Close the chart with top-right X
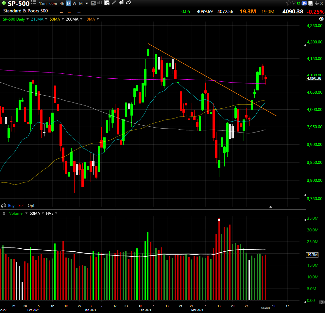 (322, 3)
